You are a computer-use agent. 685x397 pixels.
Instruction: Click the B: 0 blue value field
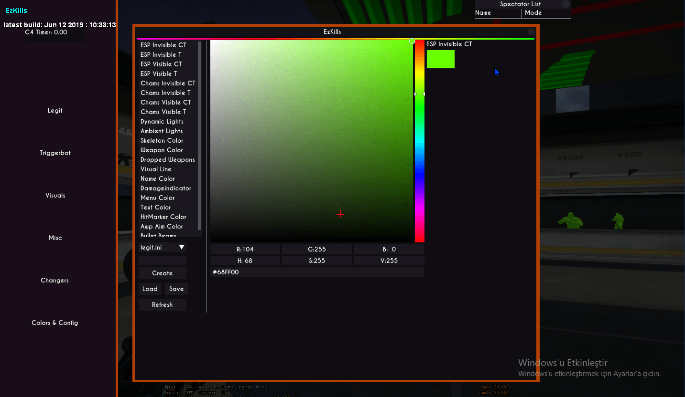389,249
